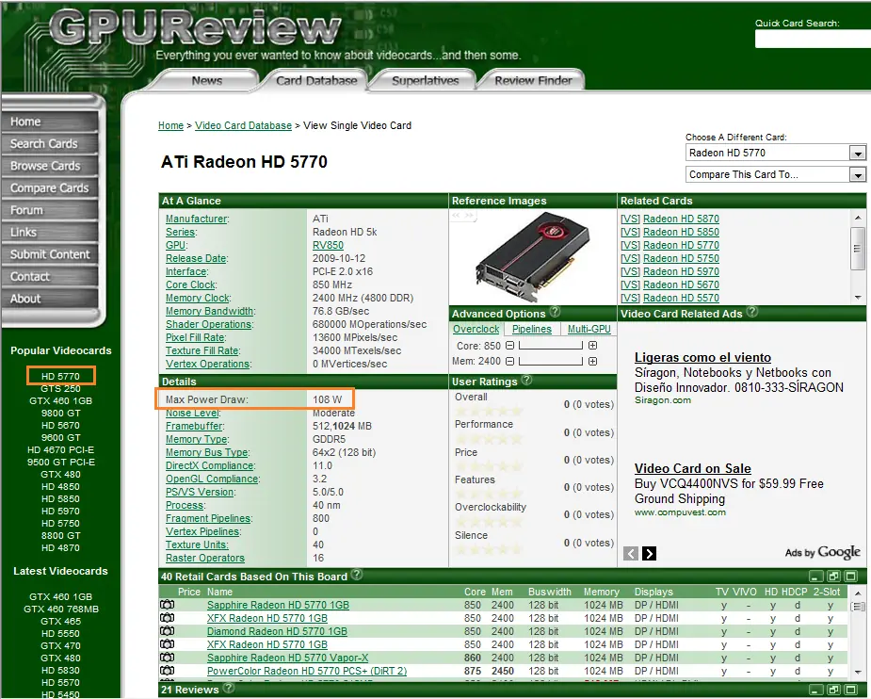Click the help icon beside Video Card Related Ads
The width and height of the screenshot is (871, 699).
(x=751, y=312)
